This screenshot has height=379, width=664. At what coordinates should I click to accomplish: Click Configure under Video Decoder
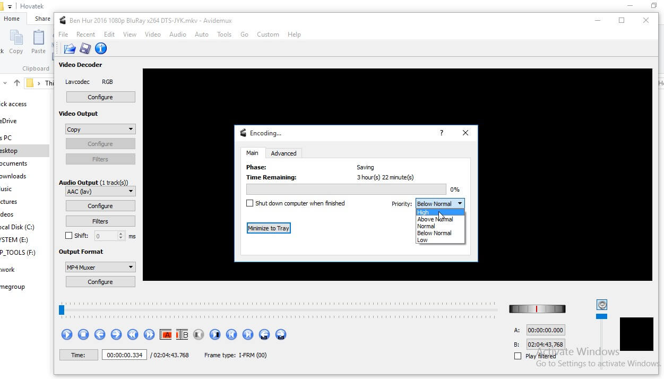point(100,97)
